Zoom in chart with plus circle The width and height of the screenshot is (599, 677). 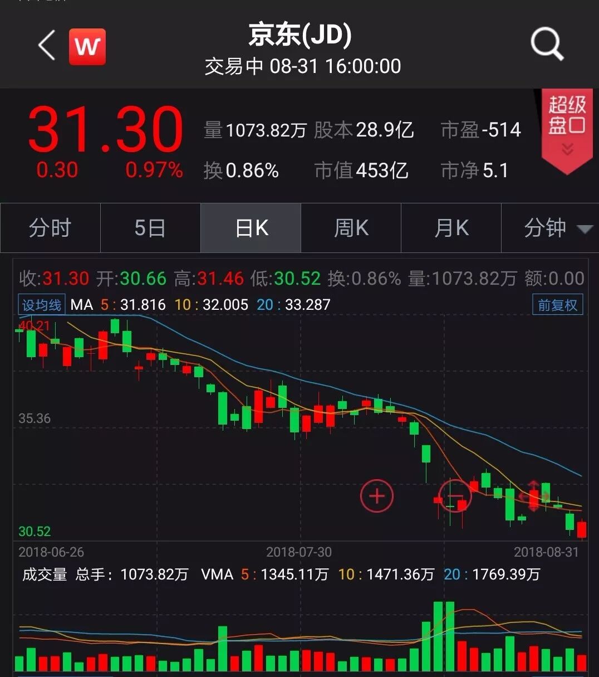click(377, 495)
